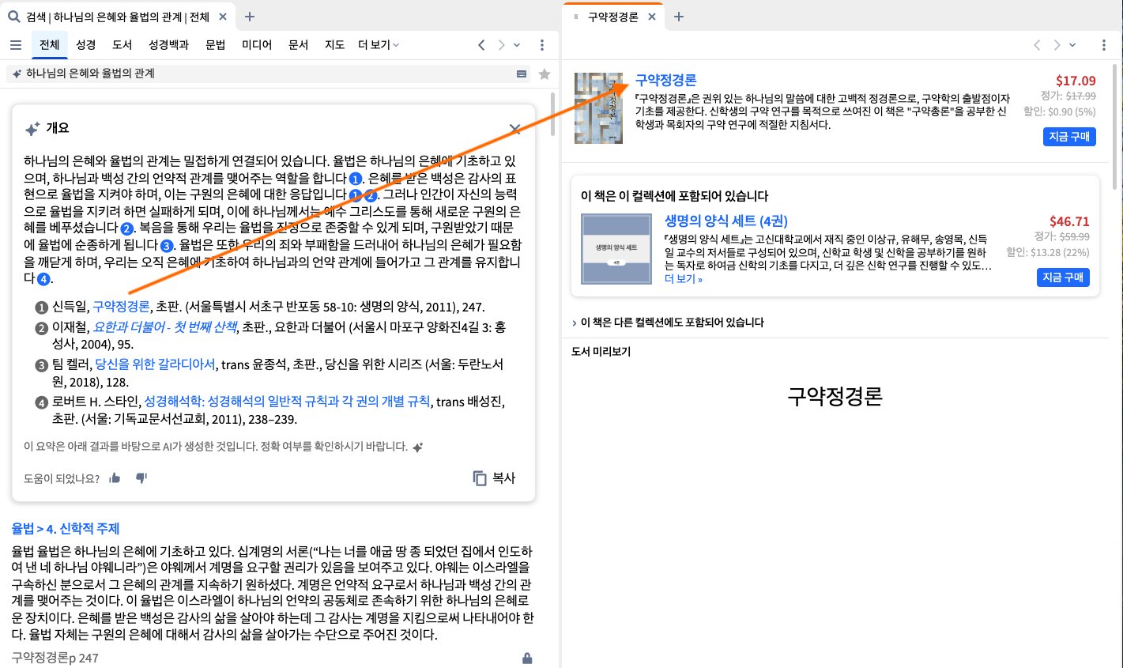Open the 성경해석학 citation link

(x=287, y=402)
